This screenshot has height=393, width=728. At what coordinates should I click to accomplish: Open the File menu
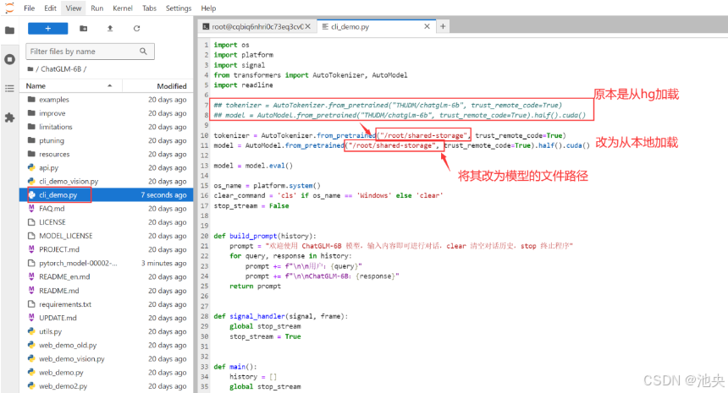pyautogui.click(x=30, y=8)
